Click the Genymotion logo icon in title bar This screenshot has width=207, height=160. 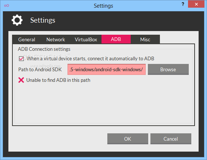pos(7,5)
